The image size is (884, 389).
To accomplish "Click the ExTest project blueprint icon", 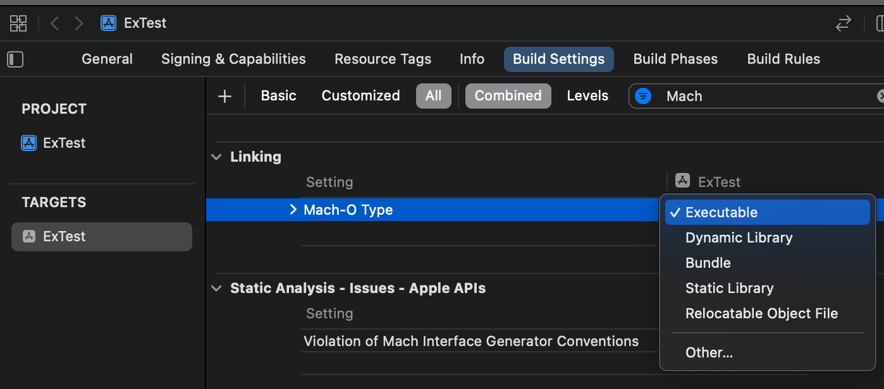I will pos(29,143).
